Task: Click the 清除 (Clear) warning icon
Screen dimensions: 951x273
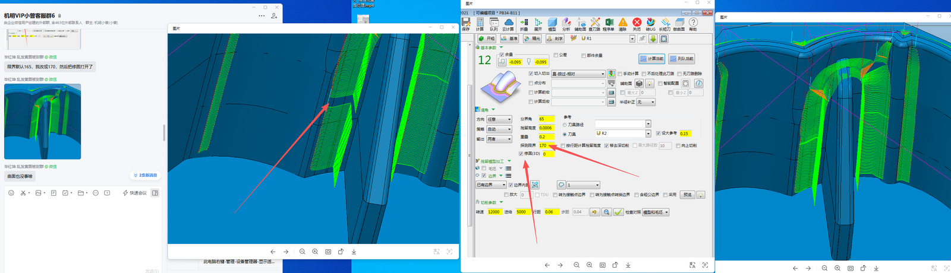Action: (622, 24)
